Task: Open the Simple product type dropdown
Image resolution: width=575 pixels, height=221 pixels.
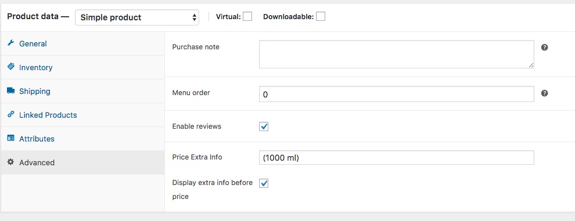Action: point(137,17)
